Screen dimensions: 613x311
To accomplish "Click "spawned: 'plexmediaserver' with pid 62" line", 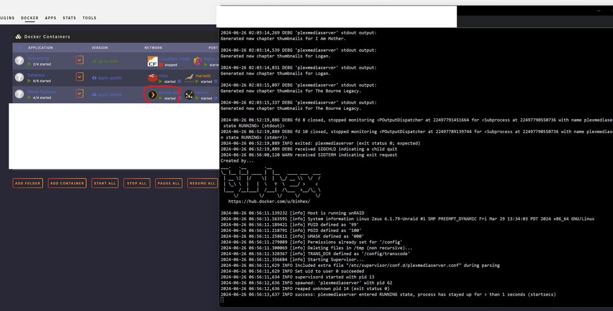I will tap(306, 283).
